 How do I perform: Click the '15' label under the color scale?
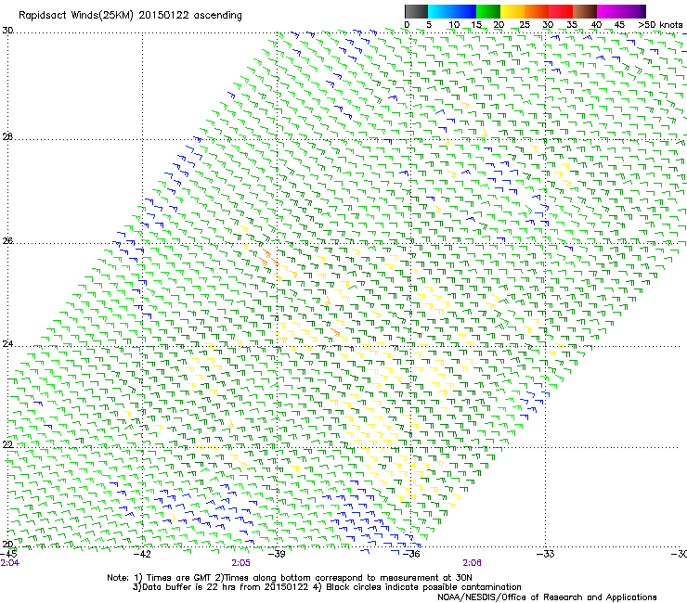(x=476, y=25)
